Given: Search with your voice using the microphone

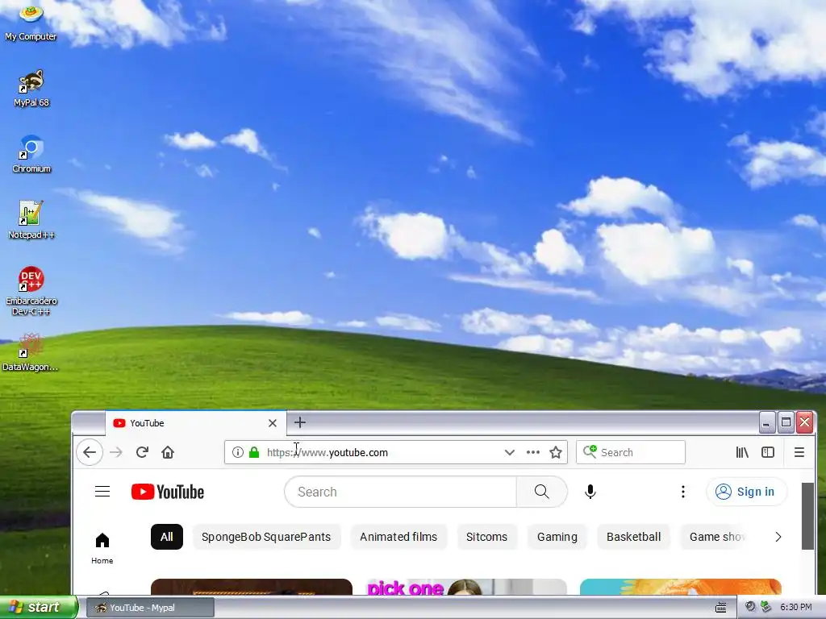Looking at the screenshot, I should point(590,492).
